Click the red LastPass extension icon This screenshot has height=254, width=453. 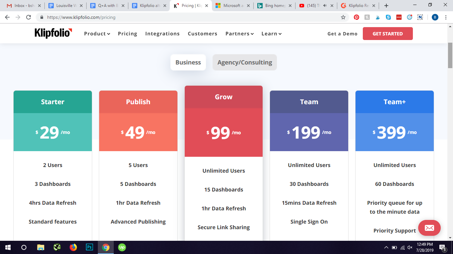click(399, 17)
